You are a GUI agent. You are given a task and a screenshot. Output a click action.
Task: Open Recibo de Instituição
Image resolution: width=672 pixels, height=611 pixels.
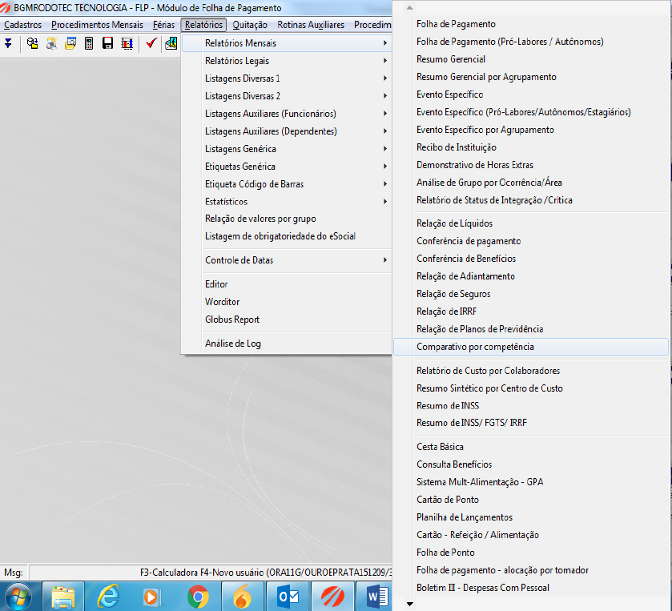click(x=457, y=147)
